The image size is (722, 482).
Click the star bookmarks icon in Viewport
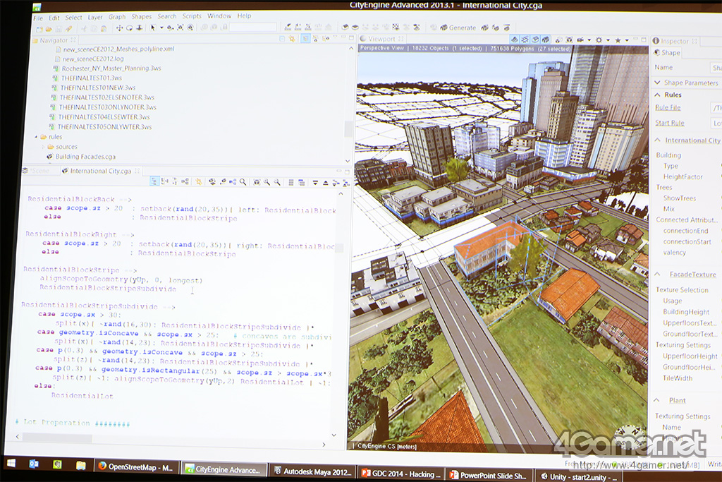[618, 40]
